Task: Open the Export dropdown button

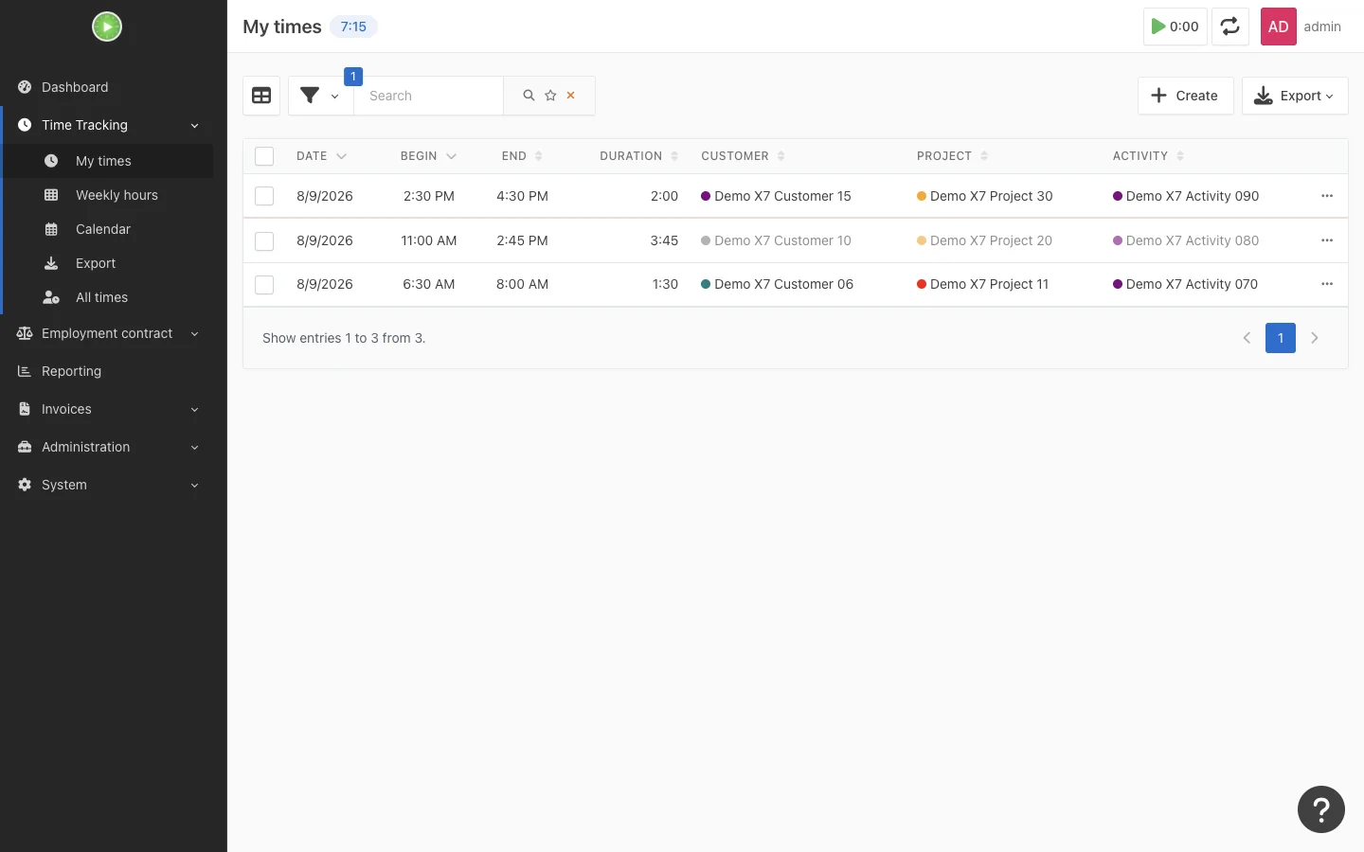Action: pyautogui.click(x=1294, y=96)
